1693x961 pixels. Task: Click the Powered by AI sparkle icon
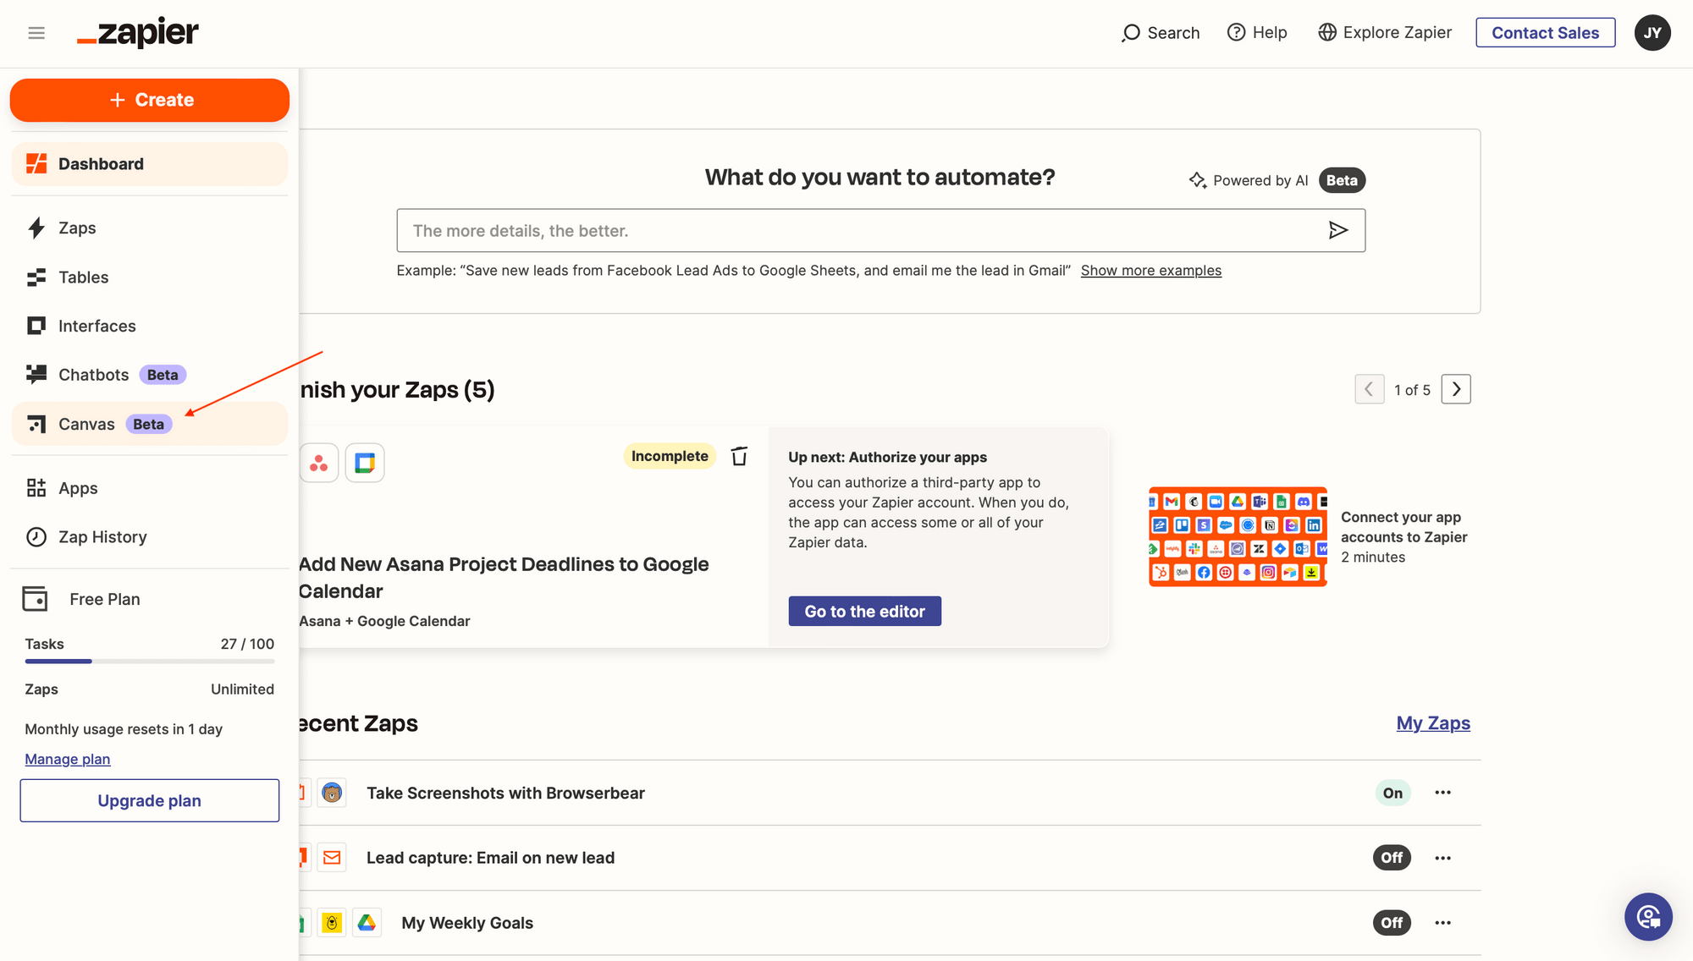pyautogui.click(x=1197, y=180)
